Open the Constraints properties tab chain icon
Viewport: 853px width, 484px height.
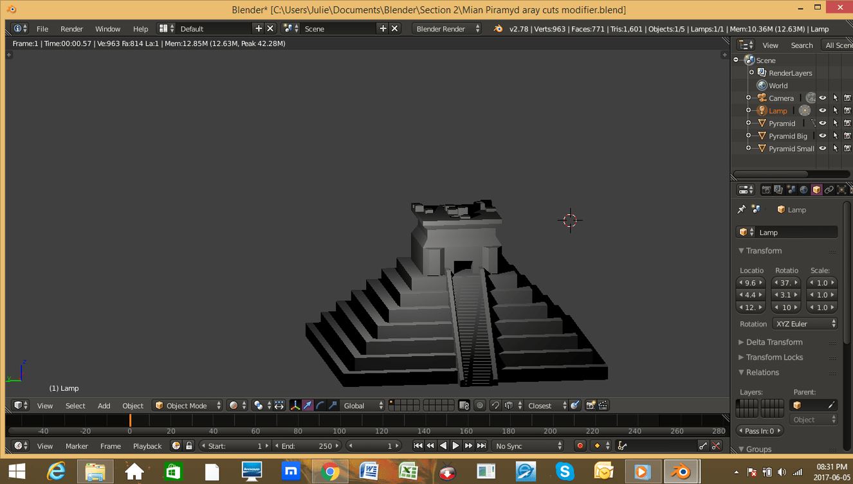tap(829, 190)
